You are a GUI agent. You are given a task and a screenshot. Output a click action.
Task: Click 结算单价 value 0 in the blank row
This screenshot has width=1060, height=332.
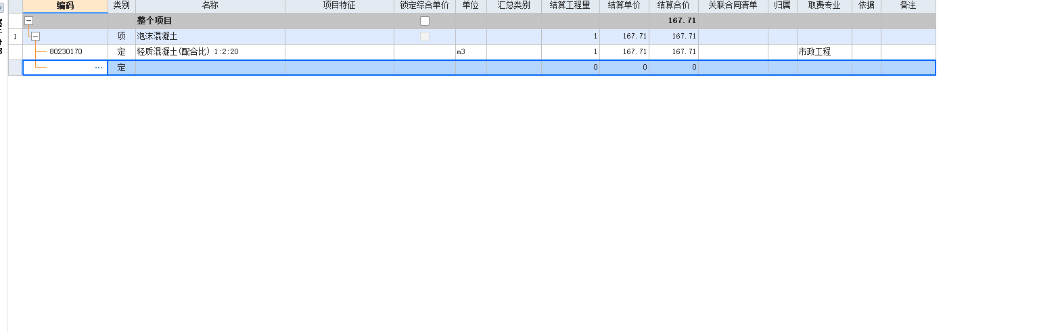point(624,68)
